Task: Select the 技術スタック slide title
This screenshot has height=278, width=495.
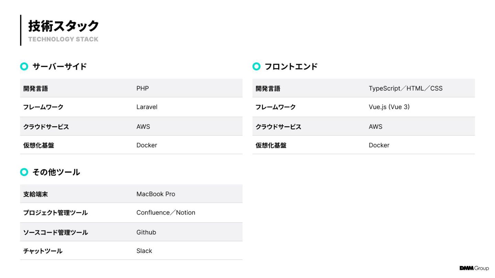Action: [64, 26]
